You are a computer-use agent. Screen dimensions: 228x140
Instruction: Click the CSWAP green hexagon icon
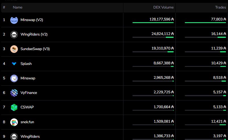[14, 107]
